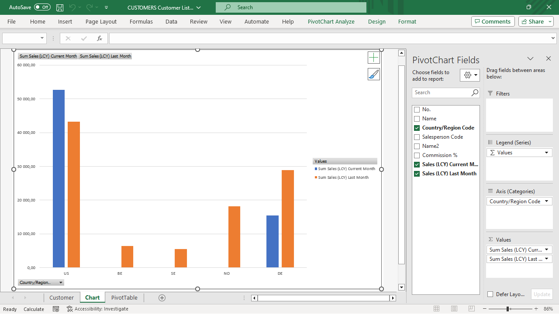Click the macro recording status bar icon
The width and height of the screenshot is (559, 314).
[x=56, y=309]
